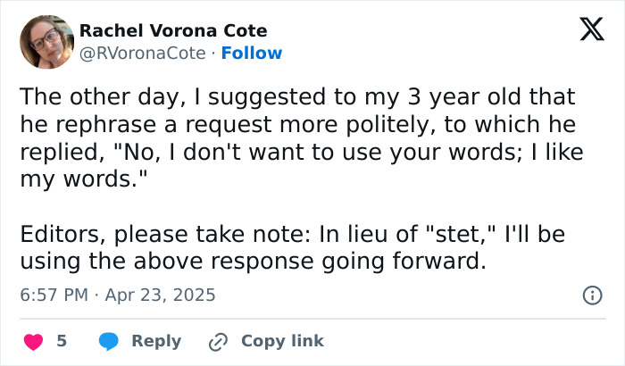Open the 6:57 PM timestamp
The image size is (625, 366).
[x=55, y=295]
